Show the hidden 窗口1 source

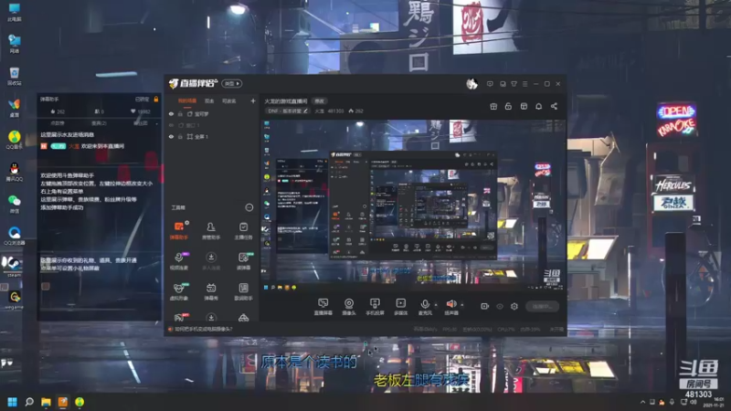[171, 125]
